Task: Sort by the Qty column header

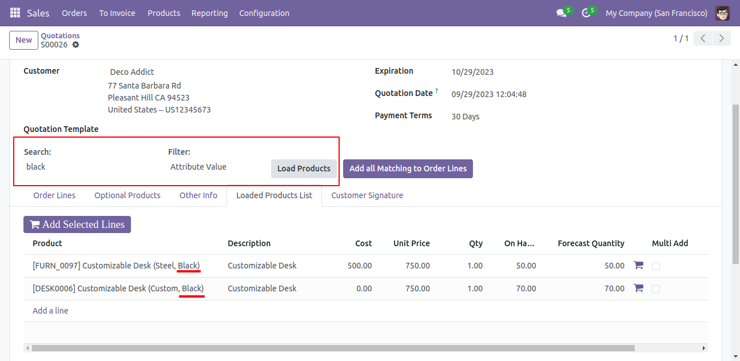Action: pos(476,243)
